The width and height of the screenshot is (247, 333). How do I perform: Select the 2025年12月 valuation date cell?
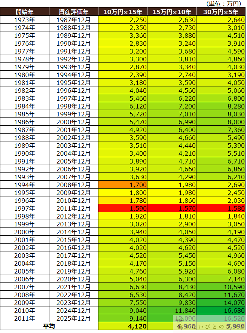[x=73, y=318]
